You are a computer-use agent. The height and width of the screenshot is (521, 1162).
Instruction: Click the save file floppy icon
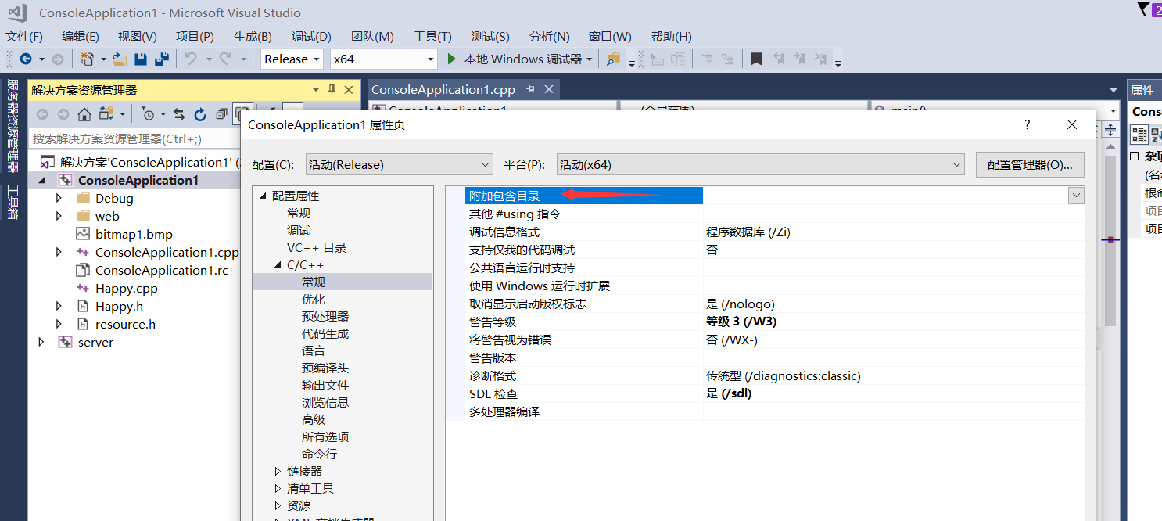(x=141, y=59)
